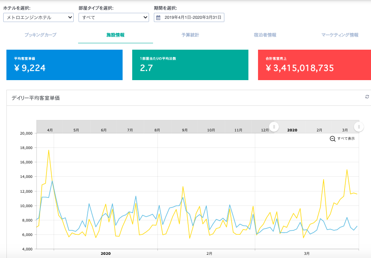
Task: Click the 合計客室売上 red card
Action: pyautogui.click(x=315, y=65)
